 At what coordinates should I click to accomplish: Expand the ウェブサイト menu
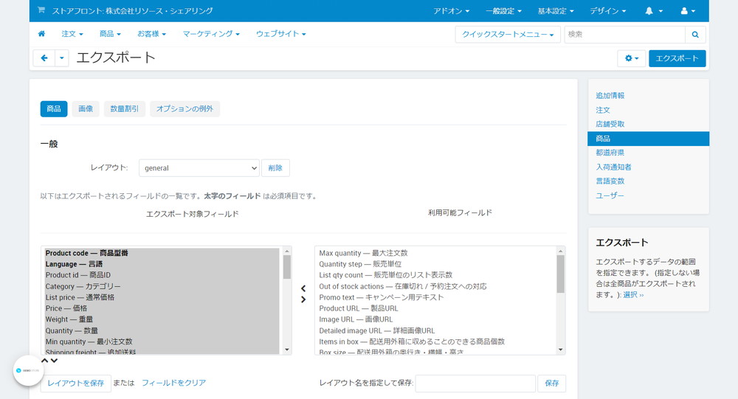[281, 34]
